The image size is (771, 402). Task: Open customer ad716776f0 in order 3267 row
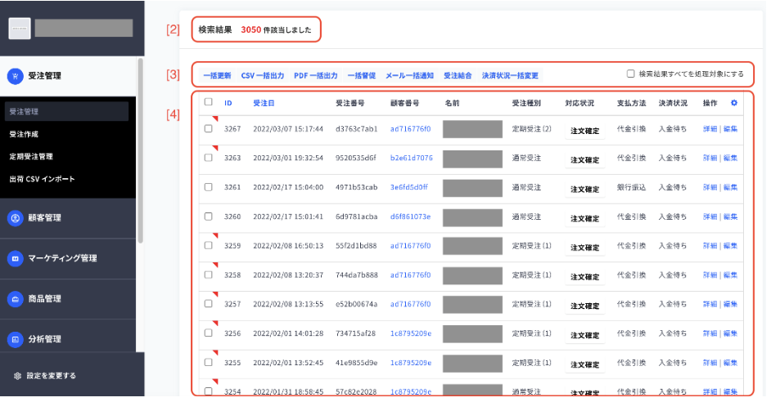tap(411, 129)
